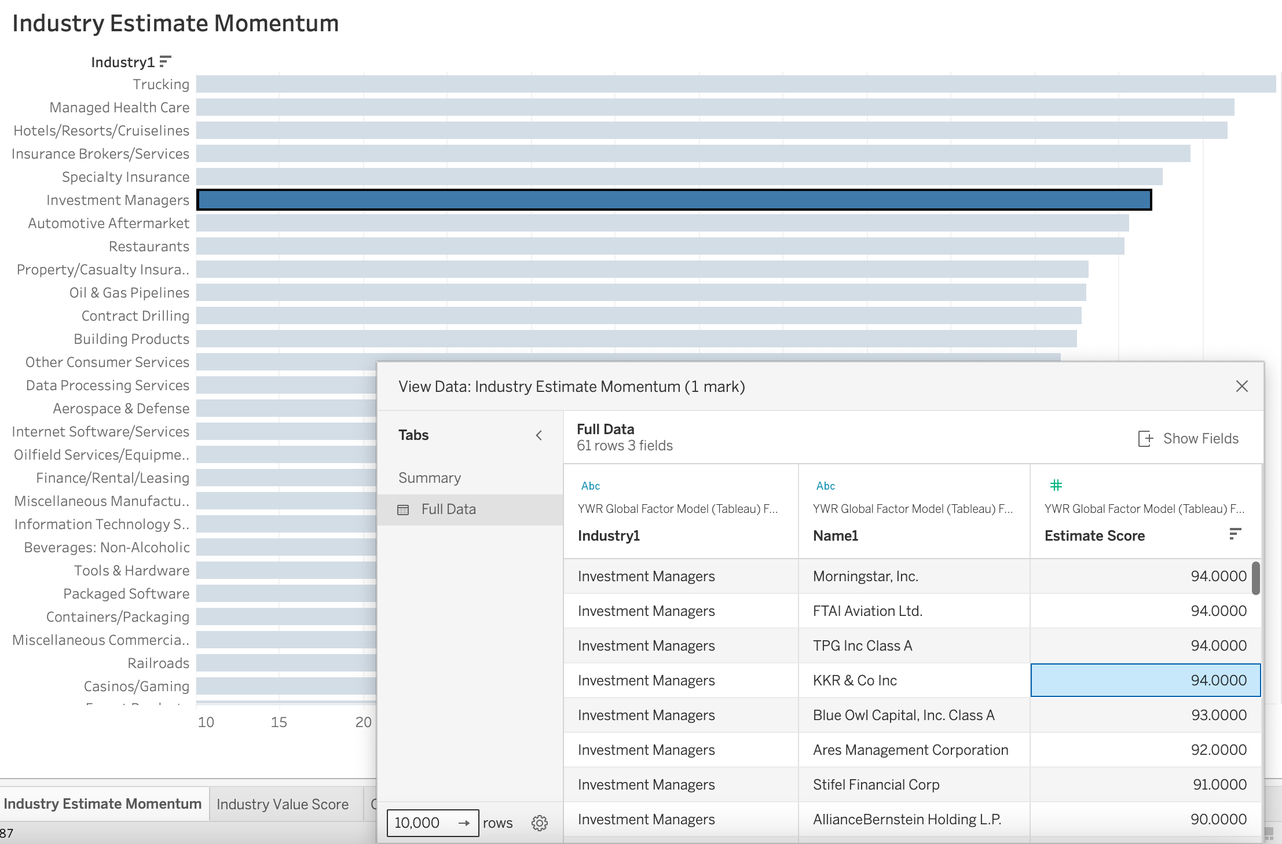Click the Abc type icon above Industry1
The width and height of the screenshot is (1282, 844).
(591, 486)
